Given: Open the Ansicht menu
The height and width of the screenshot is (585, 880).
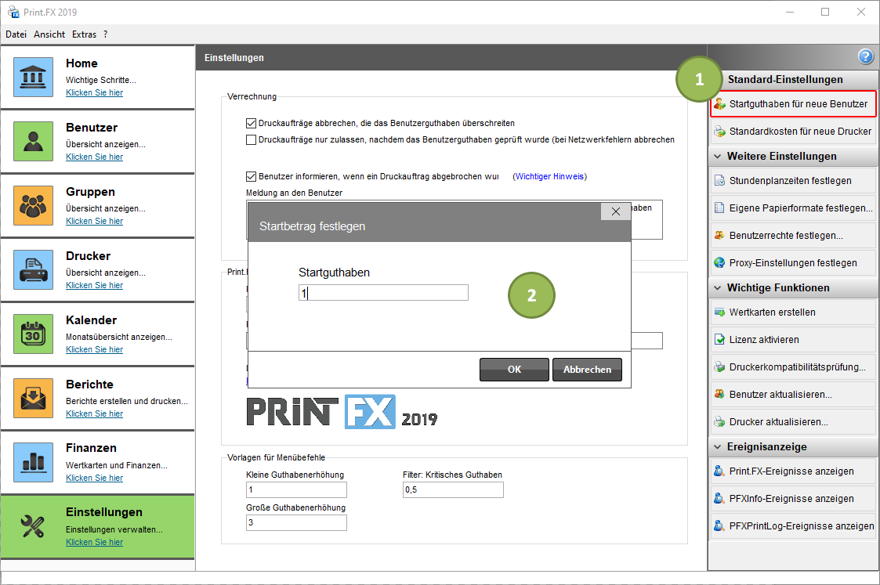Looking at the screenshot, I should 49,34.
